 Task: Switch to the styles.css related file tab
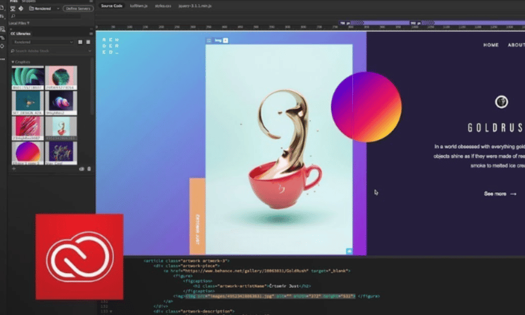pyautogui.click(x=163, y=5)
